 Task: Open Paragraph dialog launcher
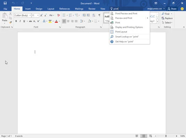[x=101, y=27]
